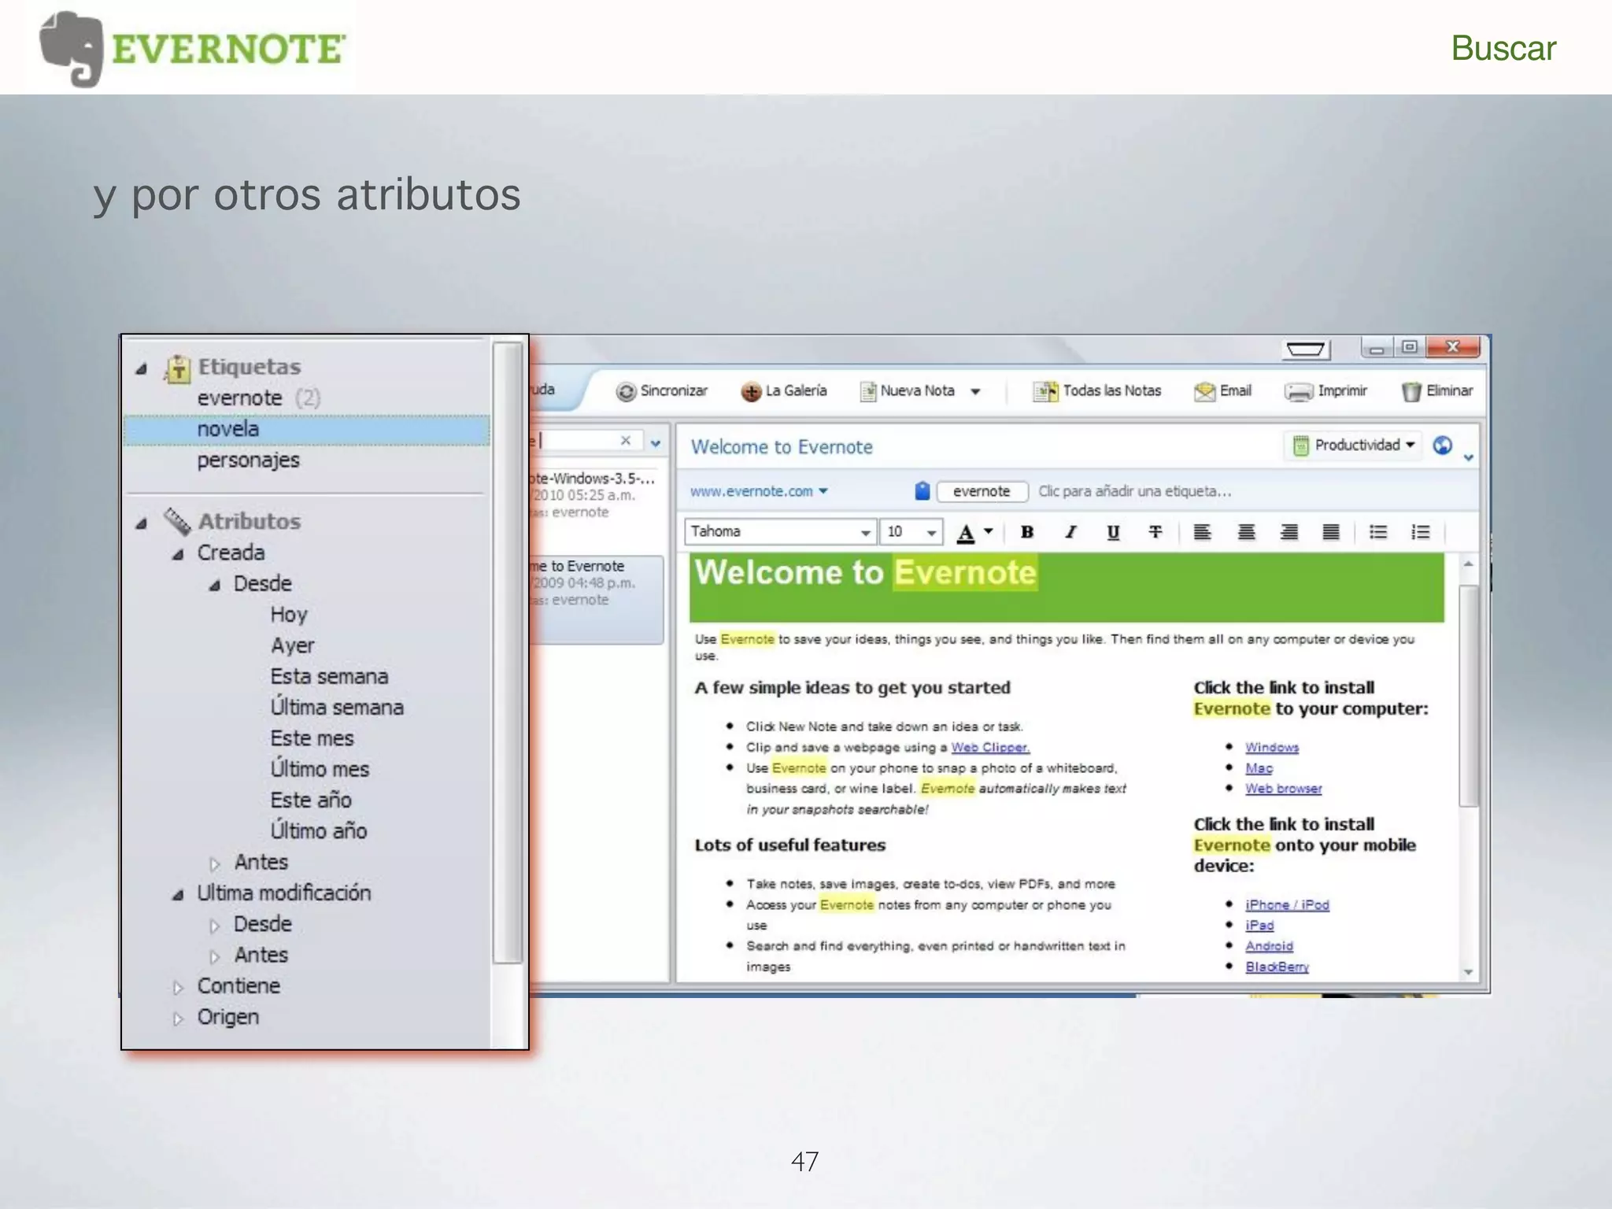The height and width of the screenshot is (1209, 1612).
Task: Follow the Android install link
Action: (x=1269, y=946)
